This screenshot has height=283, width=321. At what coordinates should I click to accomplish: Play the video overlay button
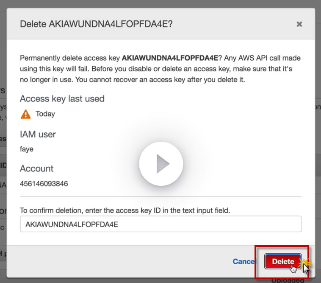(161, 164)
